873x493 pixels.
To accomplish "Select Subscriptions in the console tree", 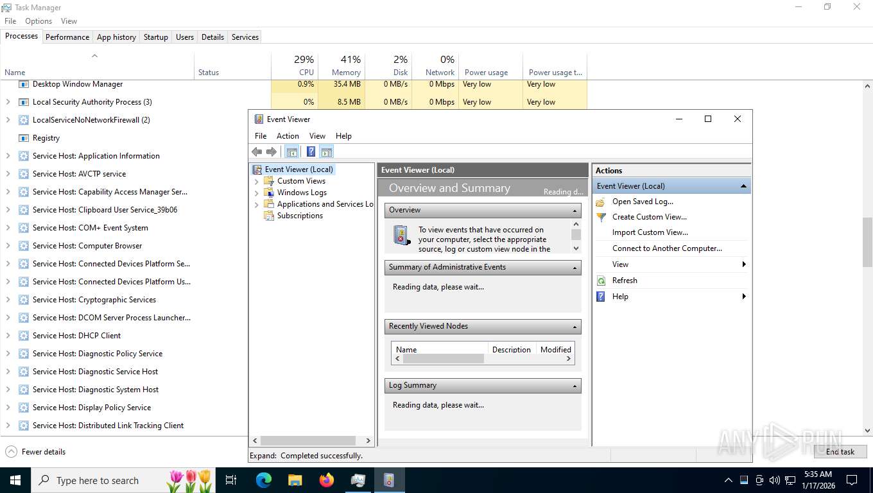I will pyautogui.click(x=300, y=216).
